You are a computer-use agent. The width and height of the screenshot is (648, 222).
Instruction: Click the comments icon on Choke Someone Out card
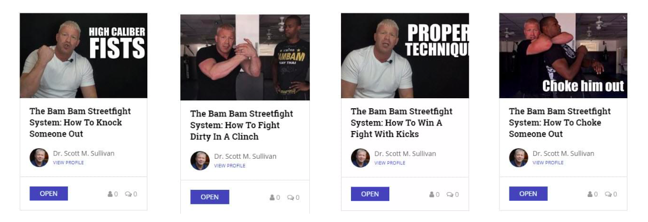608,194
